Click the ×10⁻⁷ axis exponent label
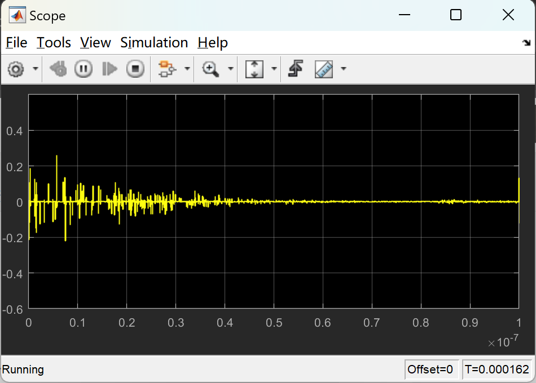Image resolution: width=536 pixels, height=383 pixels. coord(503,341)
